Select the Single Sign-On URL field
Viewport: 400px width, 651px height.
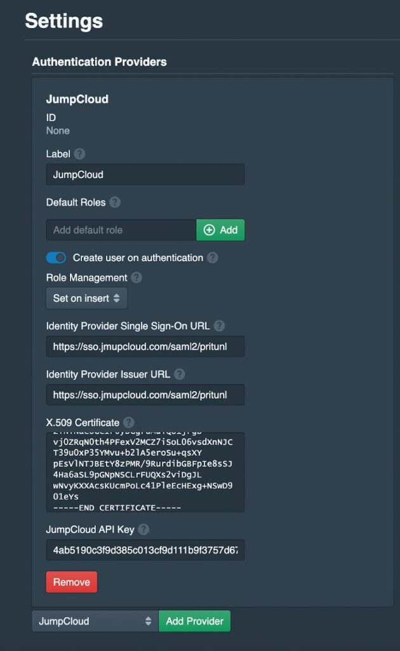pos(145,346)
